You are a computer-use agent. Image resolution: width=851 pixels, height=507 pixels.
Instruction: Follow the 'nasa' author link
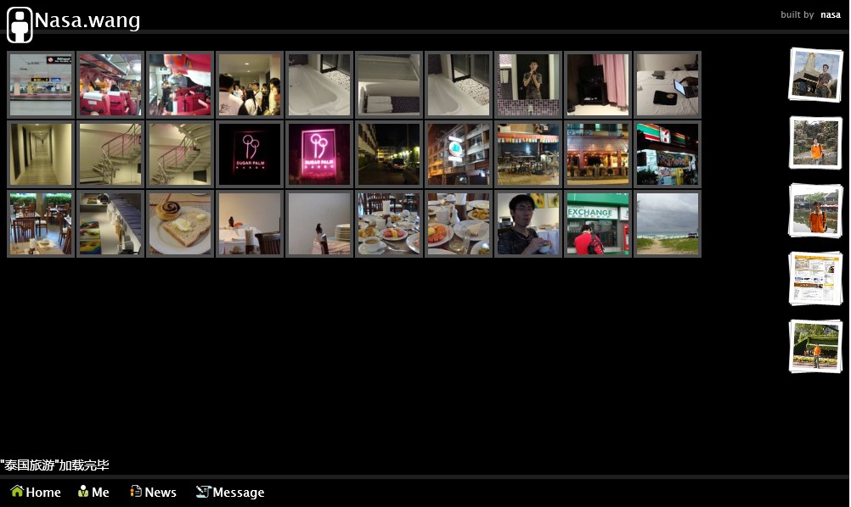831,14
